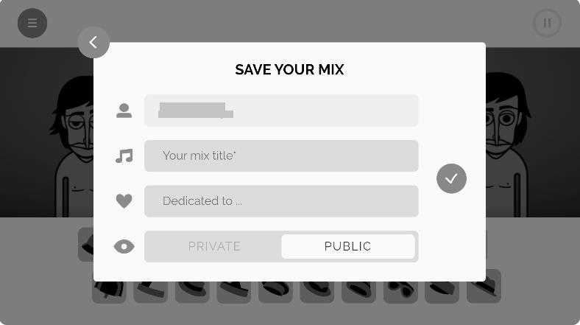Select the second bottom-row sound icon
The height and width of the screenshot is (325, 580).
[x=150, y=287]
